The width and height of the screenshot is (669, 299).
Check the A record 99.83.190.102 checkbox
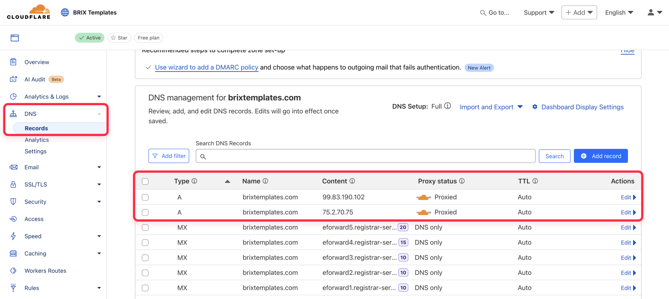[145, 197]
